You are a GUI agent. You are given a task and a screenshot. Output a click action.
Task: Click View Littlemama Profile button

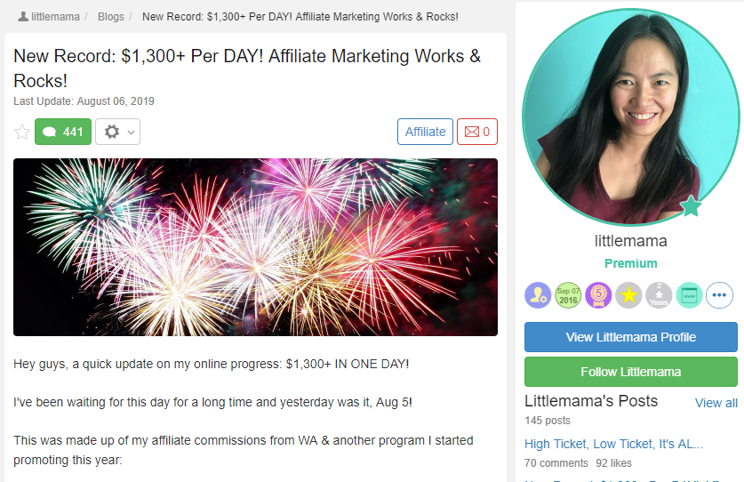pos(631,337)
